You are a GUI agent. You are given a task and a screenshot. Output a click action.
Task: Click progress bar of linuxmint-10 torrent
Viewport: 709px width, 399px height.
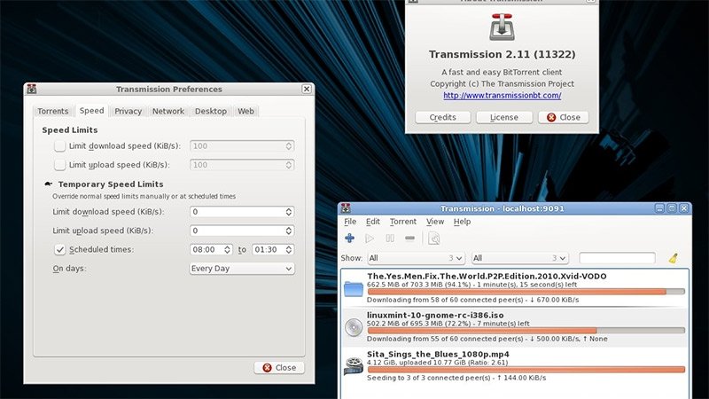(526, 331)
